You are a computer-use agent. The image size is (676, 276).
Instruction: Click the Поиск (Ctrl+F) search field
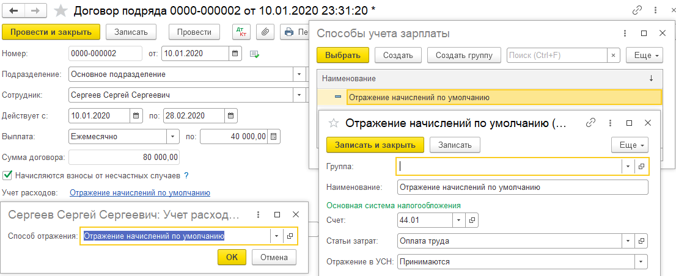pos(557,55)
